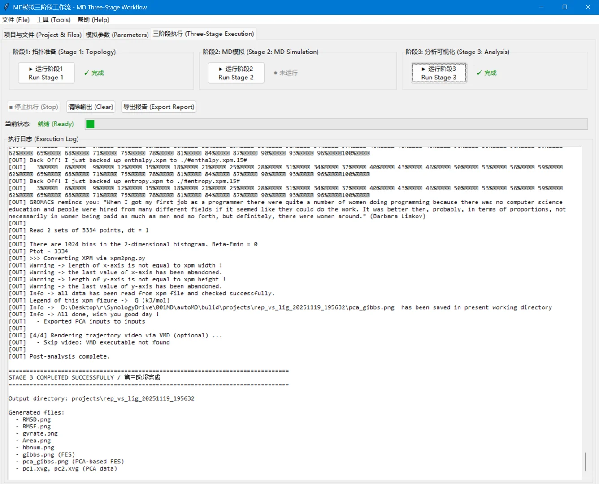Click the 执行日志 (Execution Log) label
599x484 pixels.
click(x=43, y=139)
